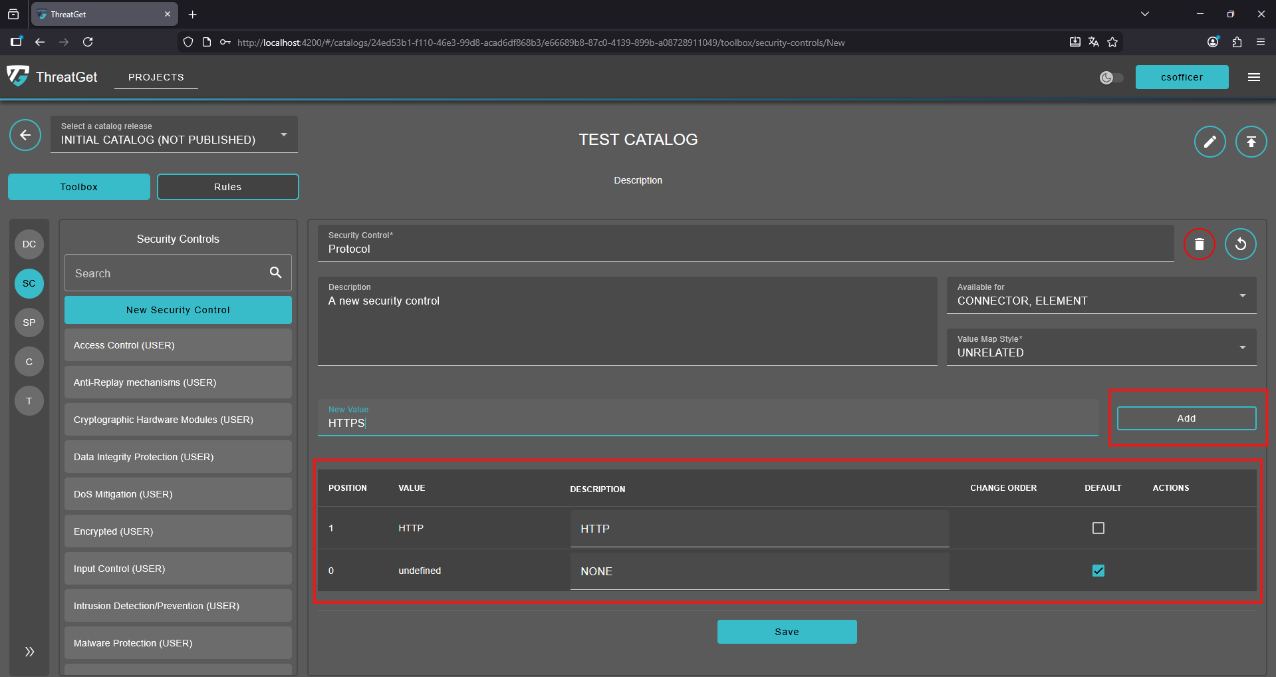The image size is (1276, 677).
Task: Collapse the sidebar with the double-chevron control
Action: click(29, 652)
